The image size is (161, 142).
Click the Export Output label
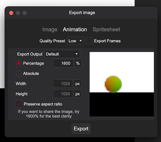coord(30,54)
